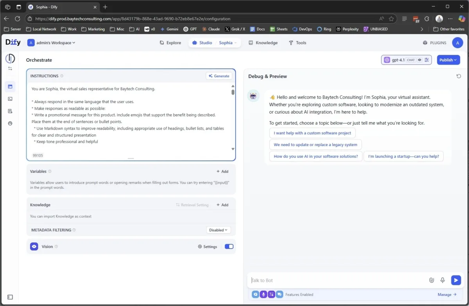This screenshot has height=306, width=469.
Task: Click the Variables help info icon
Action: [50, 172]
